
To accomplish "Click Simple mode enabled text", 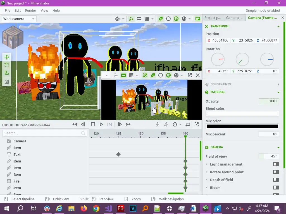I will 263,10.
